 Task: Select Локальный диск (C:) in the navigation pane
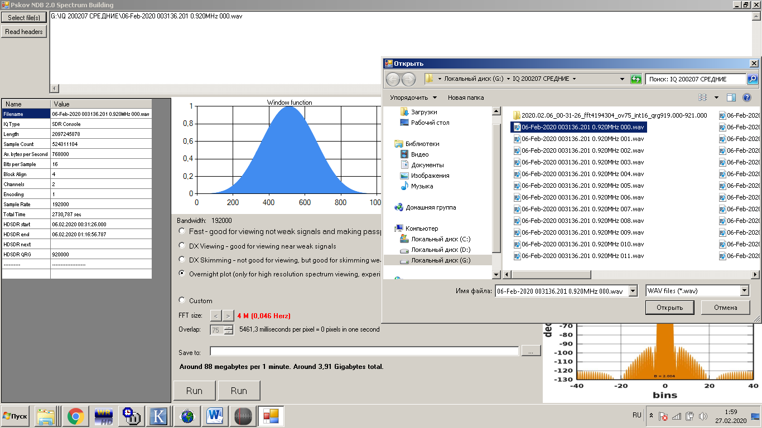(x=441, y=239)
